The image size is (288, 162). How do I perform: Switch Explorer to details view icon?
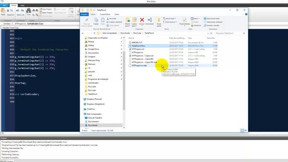pos(242,130)
